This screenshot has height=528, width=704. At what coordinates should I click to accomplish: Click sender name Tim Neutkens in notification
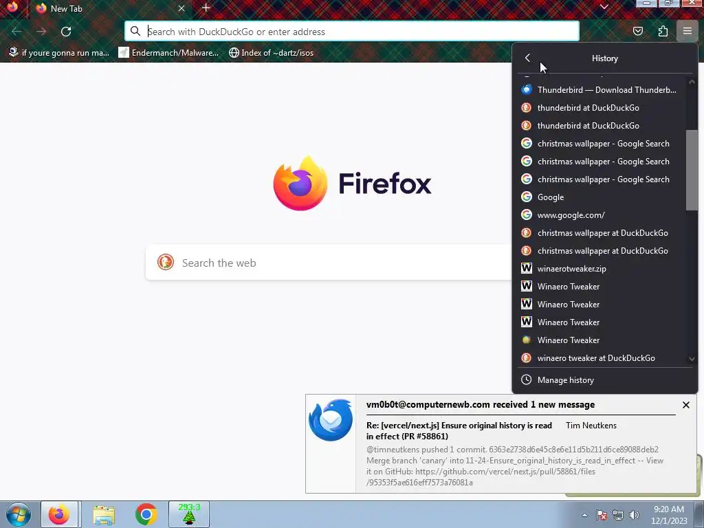[591, 425]
